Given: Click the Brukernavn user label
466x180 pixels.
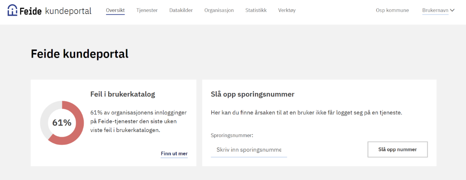Looking at the screenshot, I should 435,10.
